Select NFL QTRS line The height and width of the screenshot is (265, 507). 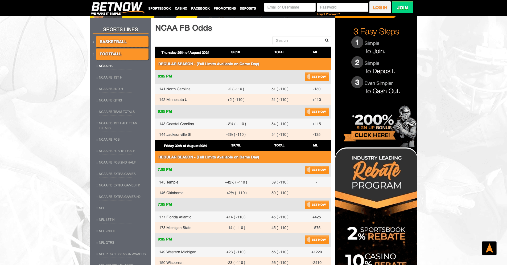click(x=106, y=243)
